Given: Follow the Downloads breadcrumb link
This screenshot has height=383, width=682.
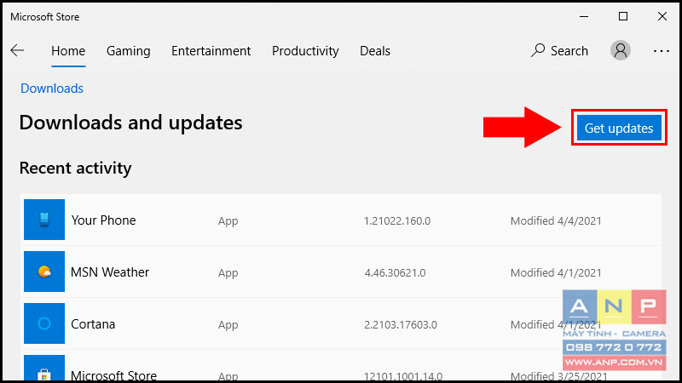Looking at the screenshot, I should click(x=52, y=89).
